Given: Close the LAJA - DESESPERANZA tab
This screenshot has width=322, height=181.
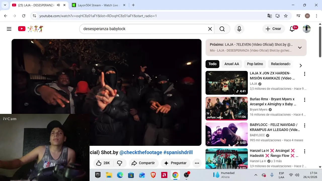Looking at the screenshot, I should click(65, 5).
